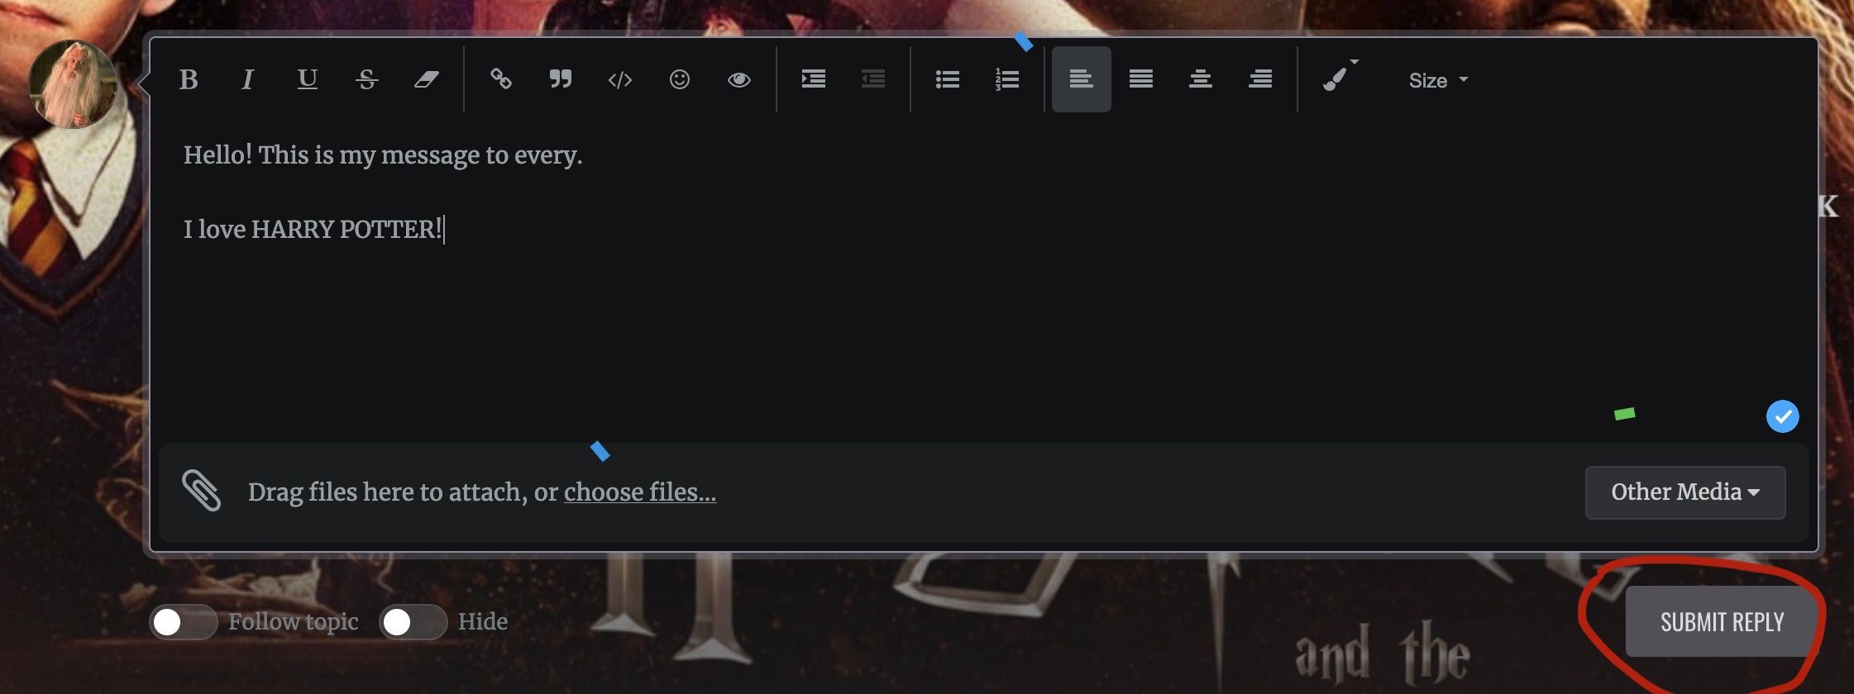Increase paragraph indent
The image size is (1854, 694).
[814, 79]
